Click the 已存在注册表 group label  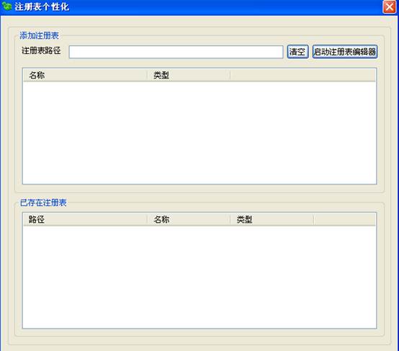coord(43,203)
